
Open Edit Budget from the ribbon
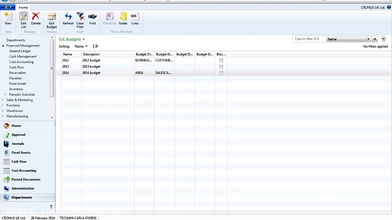click(x=52, y=20)
